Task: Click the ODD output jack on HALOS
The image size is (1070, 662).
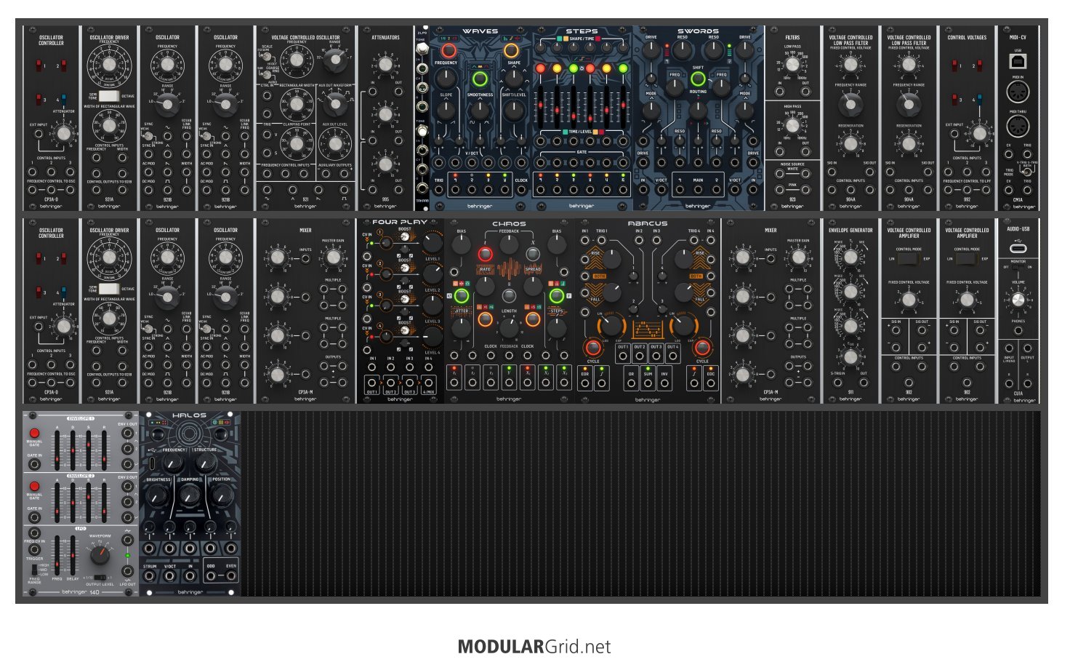Action: coord(211,576)
